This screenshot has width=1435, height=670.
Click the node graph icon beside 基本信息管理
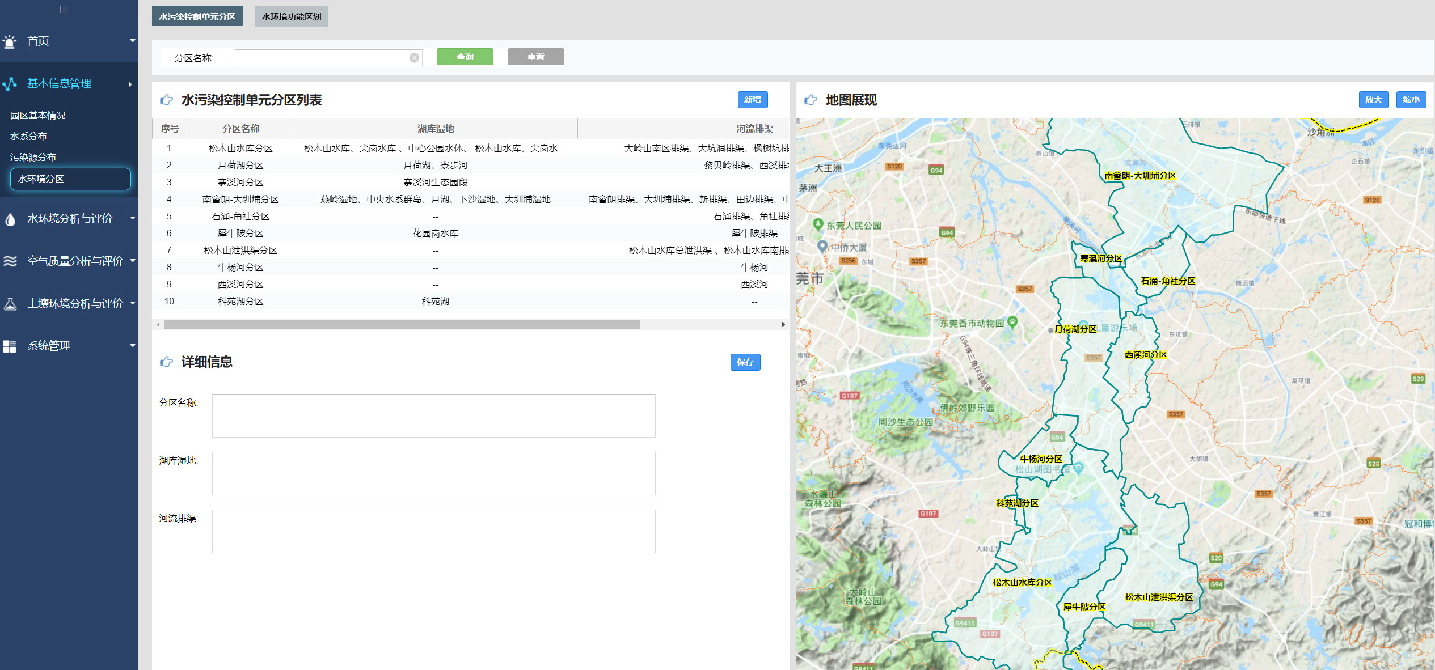[x=10, y=84]
